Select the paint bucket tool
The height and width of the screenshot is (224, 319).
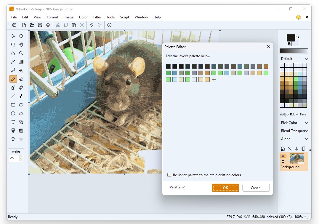tap(21, 70)
